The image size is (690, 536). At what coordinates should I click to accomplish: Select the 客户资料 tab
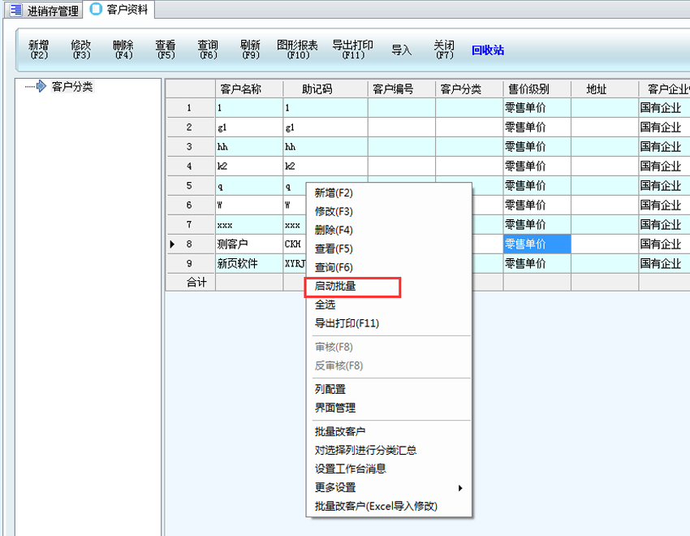tap(119, 10)
